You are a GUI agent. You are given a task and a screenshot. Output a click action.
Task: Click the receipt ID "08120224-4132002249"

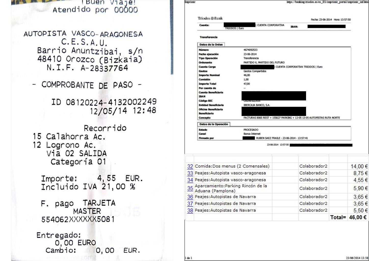pos(111,102)
